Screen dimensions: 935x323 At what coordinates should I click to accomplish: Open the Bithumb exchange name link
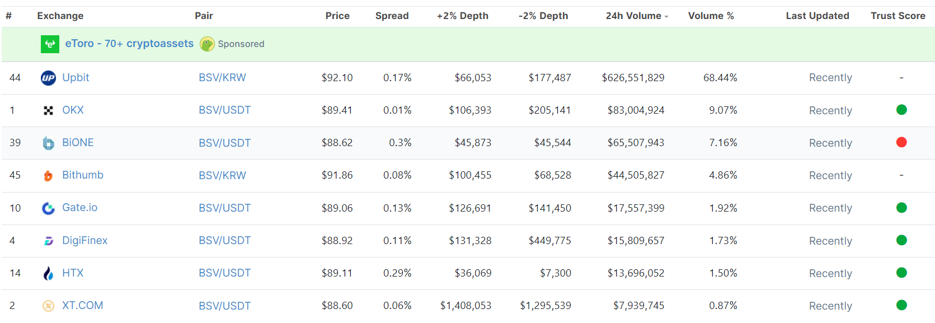[x=83, y=175]
